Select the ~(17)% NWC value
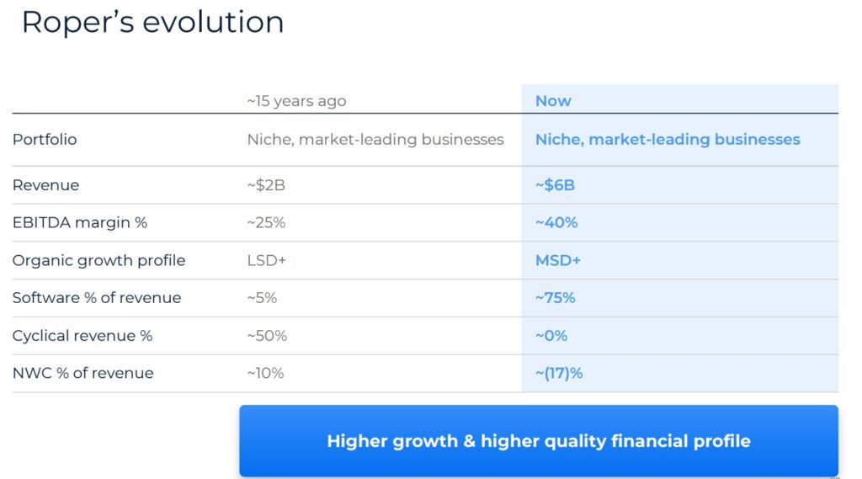 coord(559,374)
